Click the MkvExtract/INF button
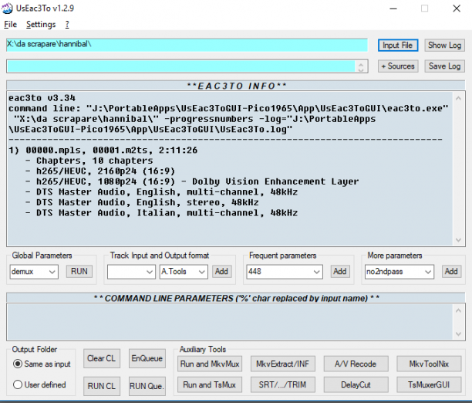Image resolution: width=472 pixels, height=403 pixels. click(x=283, y=364)
